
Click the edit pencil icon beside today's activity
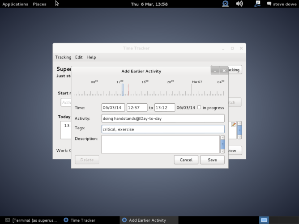233,125
